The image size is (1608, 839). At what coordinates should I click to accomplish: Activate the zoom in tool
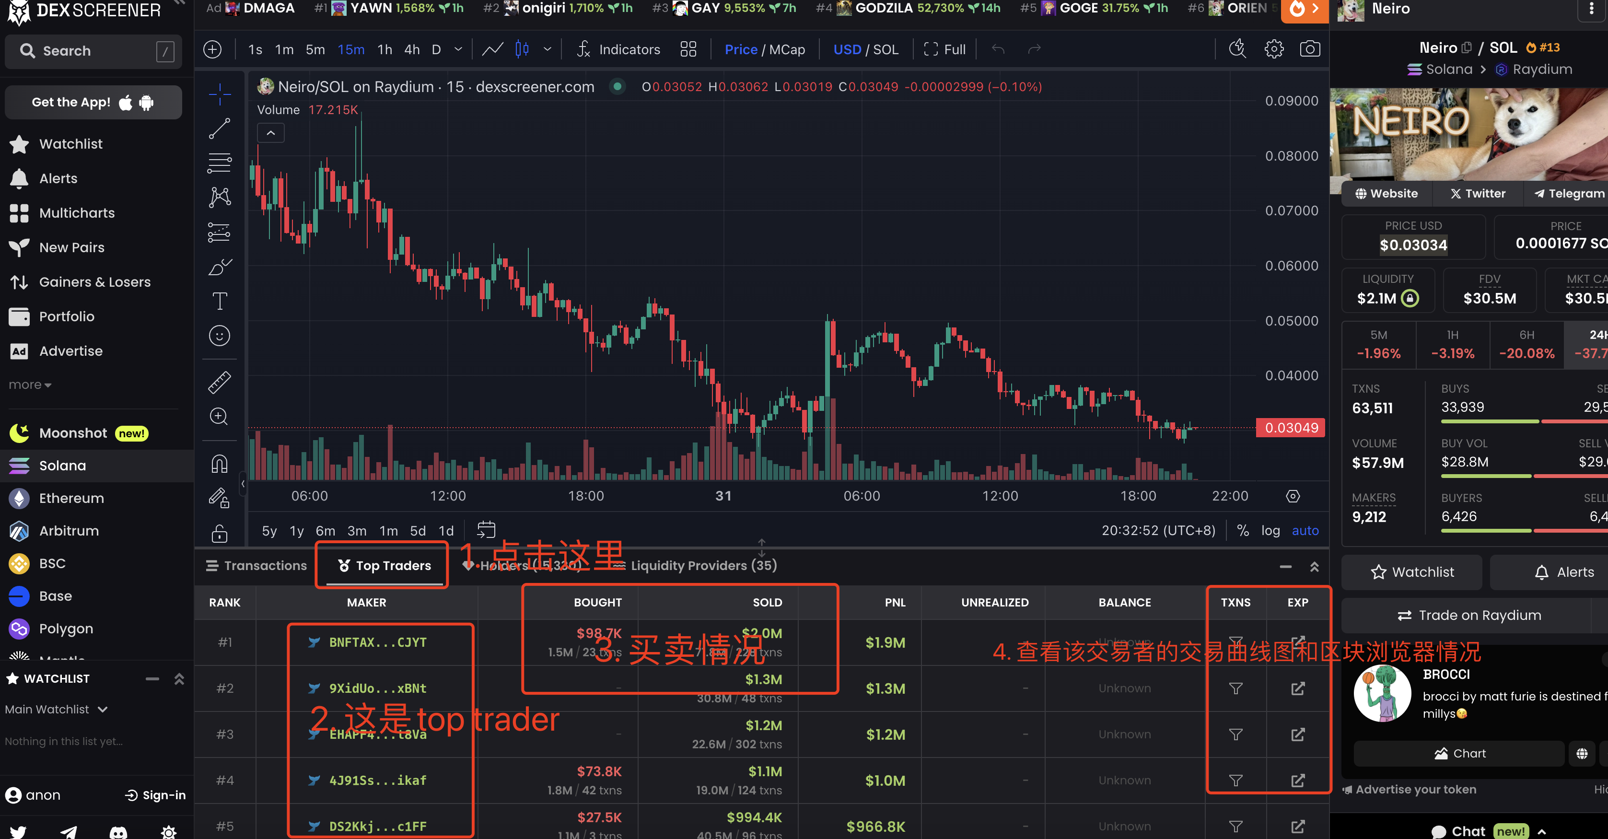pyautogui.click(x=219, y=416)
